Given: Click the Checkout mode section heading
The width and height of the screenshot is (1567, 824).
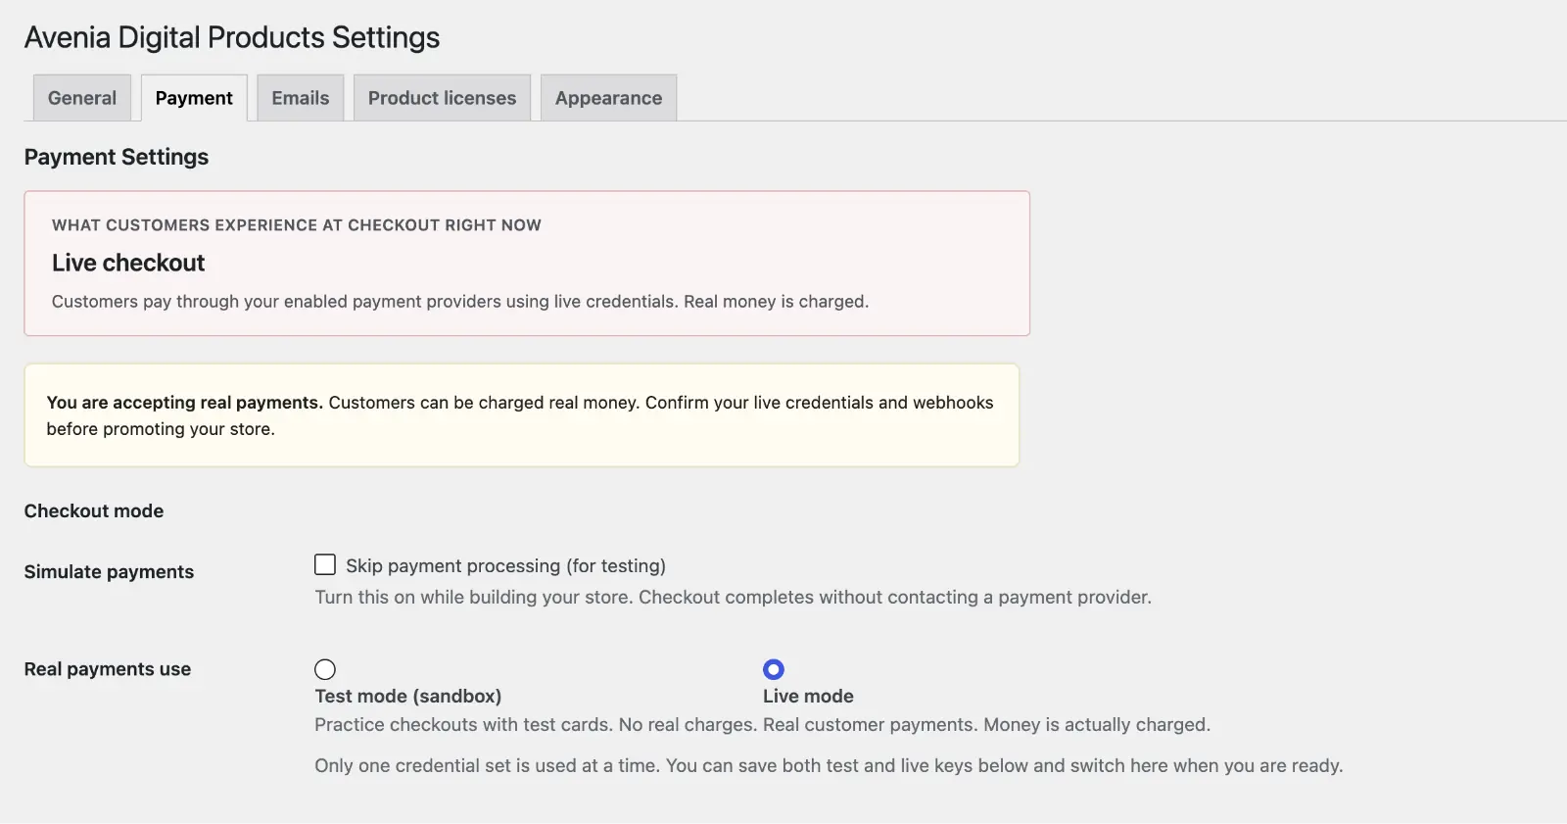Looking at the screenshot, I should tap(94, 510).
